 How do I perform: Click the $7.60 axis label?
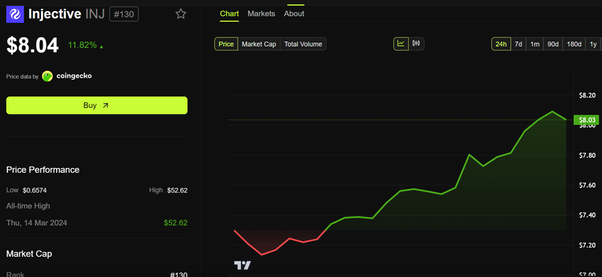point(587,185)
